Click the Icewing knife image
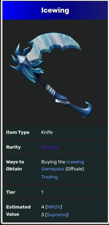This screenshot has width=109, height=225. tap(51, 75)
